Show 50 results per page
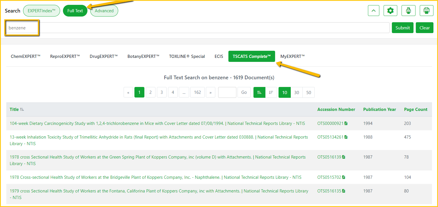 coord(308,92)
